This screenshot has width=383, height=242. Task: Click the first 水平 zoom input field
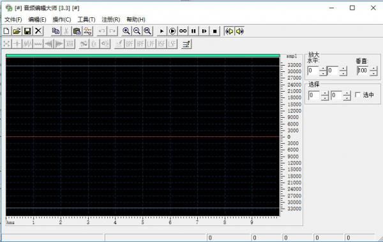coord(313,71)
